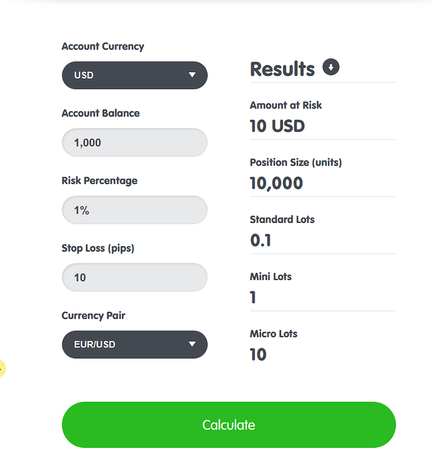Image resolution: width=433 pixels, height=471 pixels.
Task: Click the Standard Lots 0.1 value
Action: point(260,241)
